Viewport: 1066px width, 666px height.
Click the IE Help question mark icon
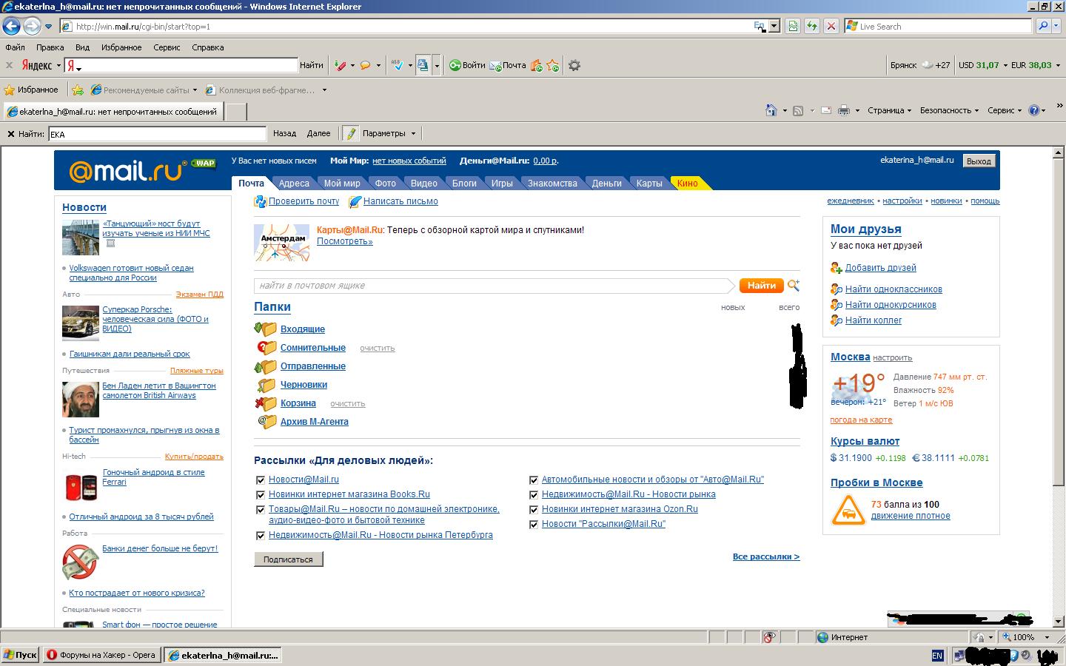pos(1034,110)
